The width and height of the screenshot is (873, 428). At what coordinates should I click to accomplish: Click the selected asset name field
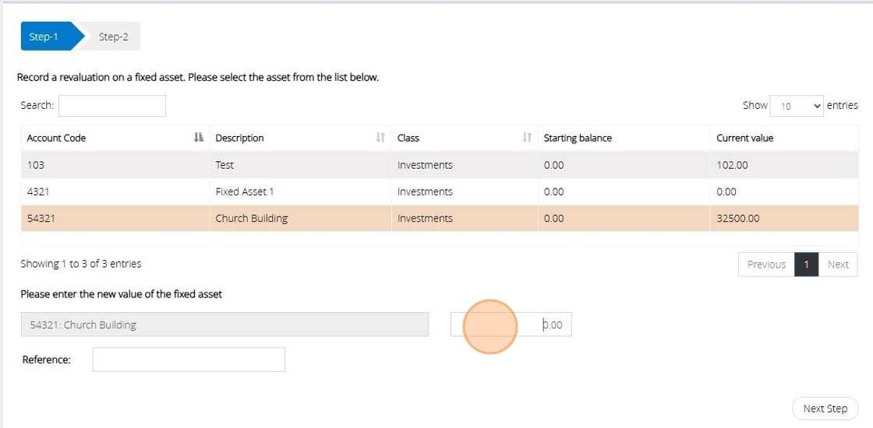[224, 325]
